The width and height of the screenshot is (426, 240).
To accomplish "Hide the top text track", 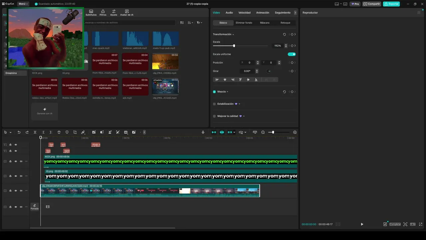I will [x=16, y=145].
